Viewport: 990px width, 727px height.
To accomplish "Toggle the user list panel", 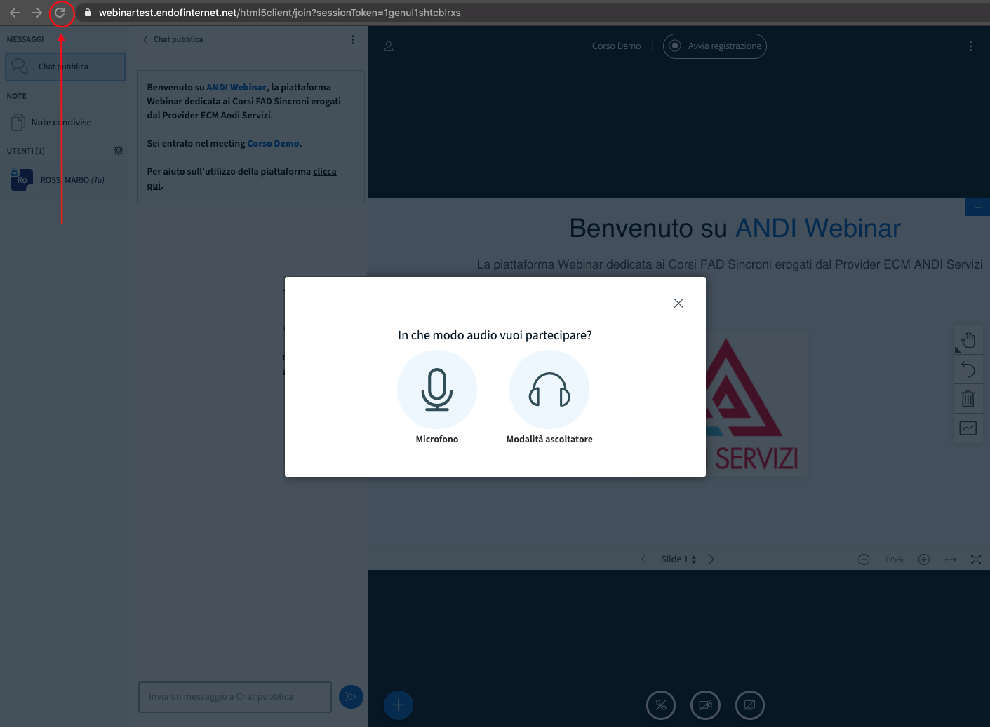I will pyautogui.click(x=389, y=46).
